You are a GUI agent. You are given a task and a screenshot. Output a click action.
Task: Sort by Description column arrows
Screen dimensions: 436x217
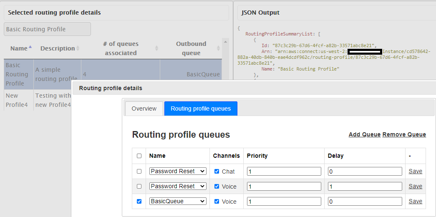click(78, 48)
